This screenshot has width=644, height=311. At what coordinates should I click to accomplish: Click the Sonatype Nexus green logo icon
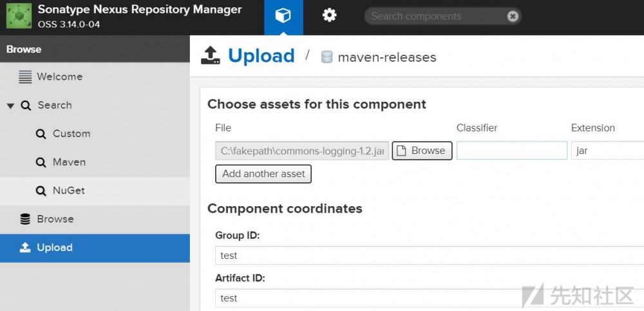[x=19, y=16]
